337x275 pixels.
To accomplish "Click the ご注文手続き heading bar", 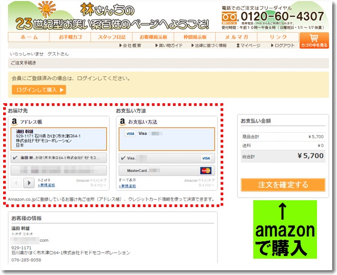I will click(x=168, y=63).
